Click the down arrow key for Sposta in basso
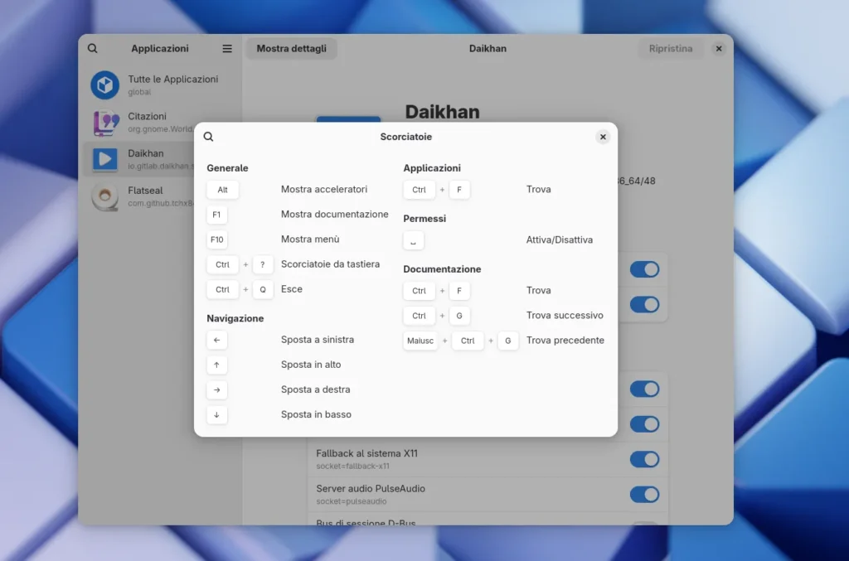 click(216, 414)
